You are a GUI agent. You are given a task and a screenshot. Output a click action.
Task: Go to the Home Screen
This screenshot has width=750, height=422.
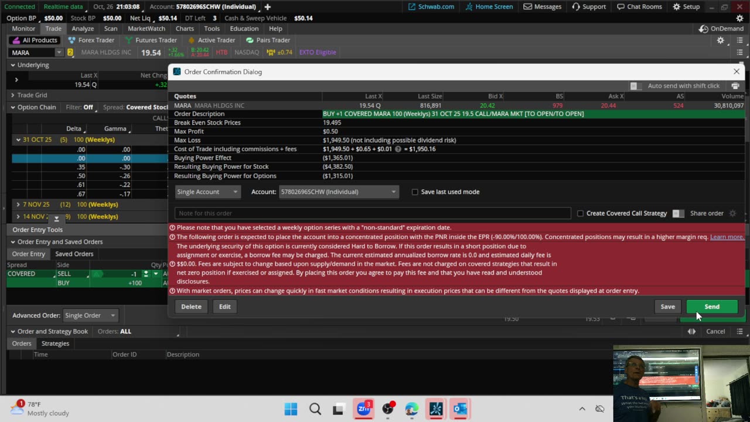point(489,6)
